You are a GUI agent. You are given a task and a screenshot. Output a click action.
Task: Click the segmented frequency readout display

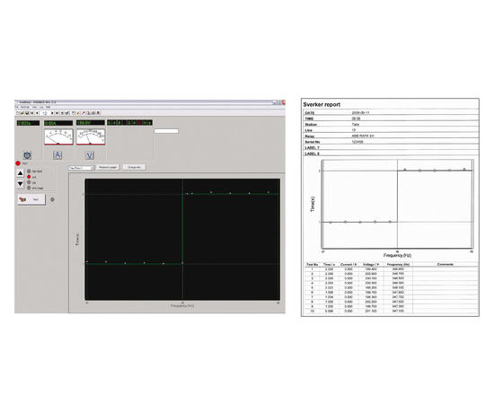(130, 122)
